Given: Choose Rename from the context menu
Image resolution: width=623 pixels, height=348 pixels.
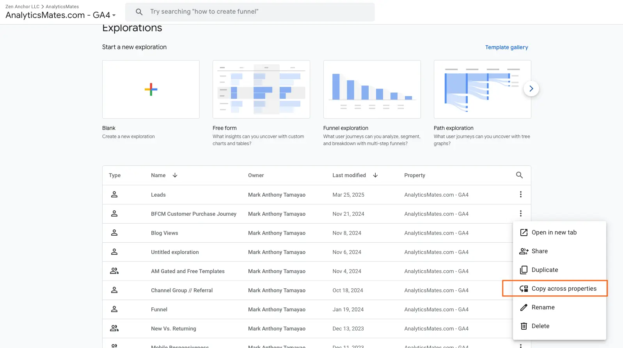Looking at the screenshot, I should coord(559,307).
